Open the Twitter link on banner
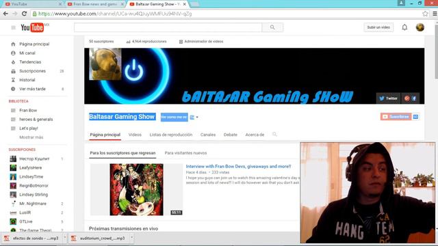Image resolution: width=438 pixels, height=246 pixels. click(x=388, y=98)
